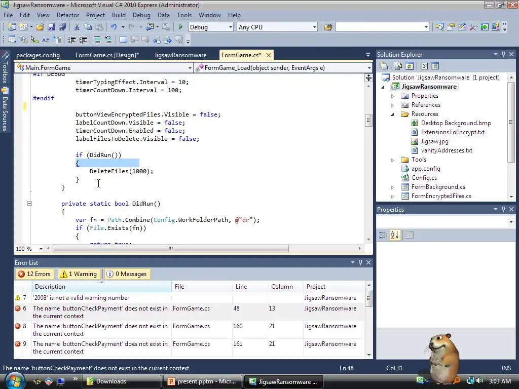Select ExtensionsToEncrypt.txt in Solution Explorer
This screenshot has width=519, height=389.
point(452,132)
